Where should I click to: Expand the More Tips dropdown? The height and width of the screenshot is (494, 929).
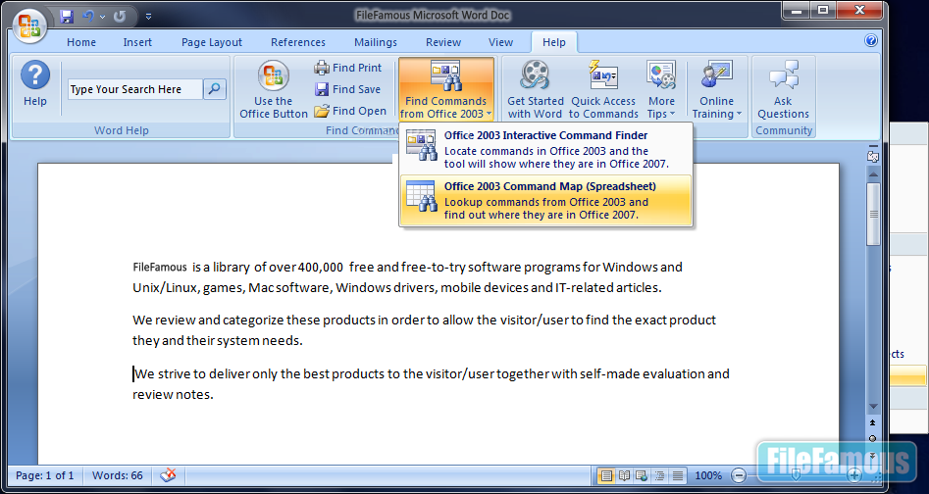pyautogui.click(x=661, y=89)
